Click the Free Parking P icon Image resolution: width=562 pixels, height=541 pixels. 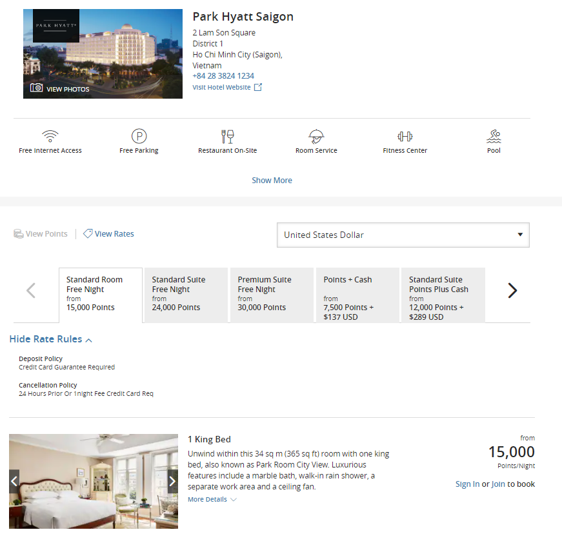139,136
